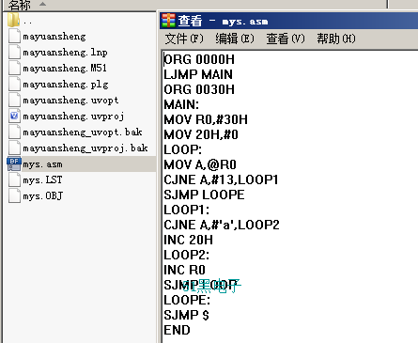Click the file name mys.LST
This screenshot has width=418, height=343.
(42, 180)
